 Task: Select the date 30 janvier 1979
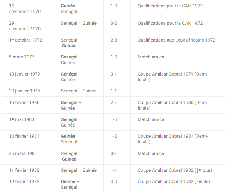coord(24,91)
